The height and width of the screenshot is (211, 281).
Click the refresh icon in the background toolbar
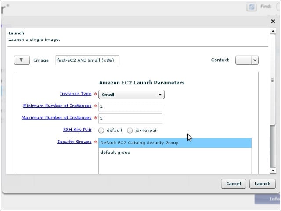click(252, 7)
